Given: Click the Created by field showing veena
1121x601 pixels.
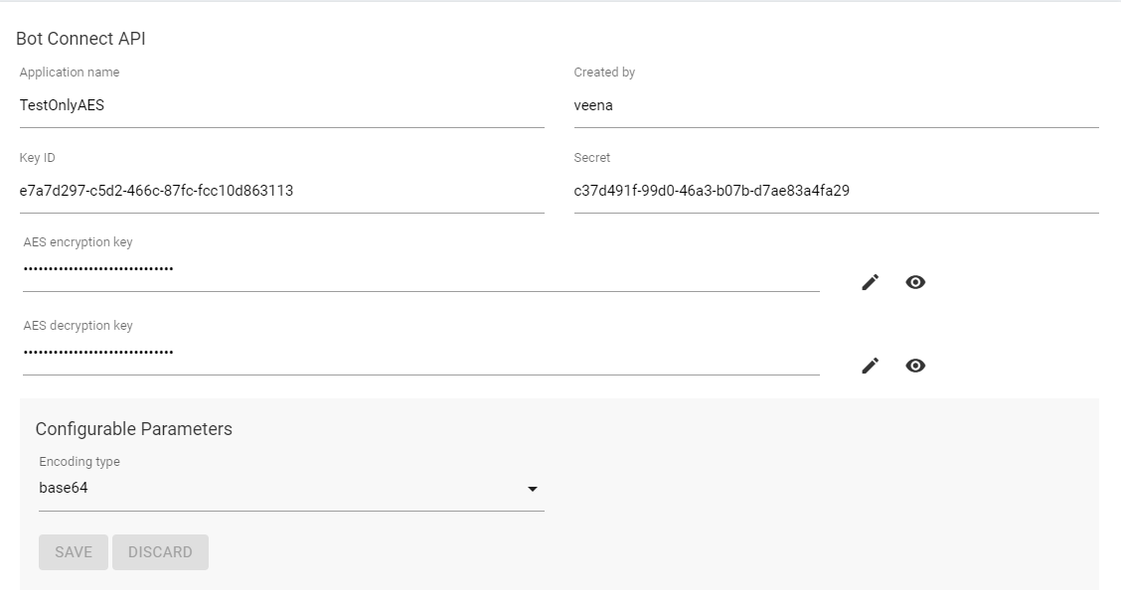Looking at the screenshot, I should [835, 105].
